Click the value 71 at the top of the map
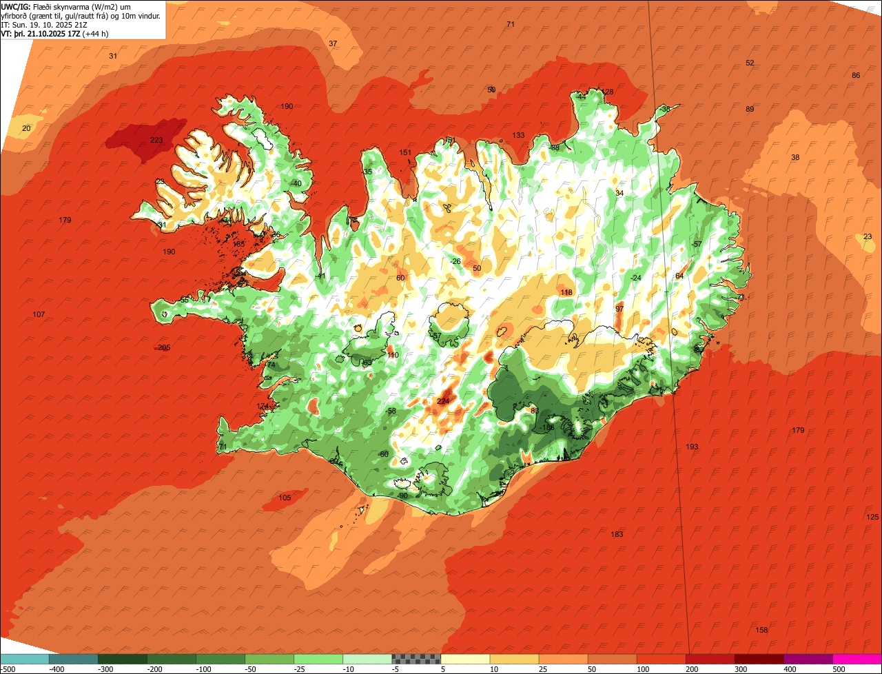This screenshot has height=674, width=882. click(x=511, y=24)
